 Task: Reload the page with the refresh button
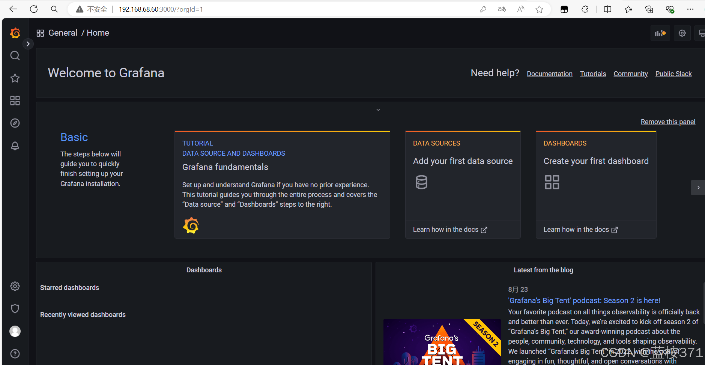click(x=34, y=9)
